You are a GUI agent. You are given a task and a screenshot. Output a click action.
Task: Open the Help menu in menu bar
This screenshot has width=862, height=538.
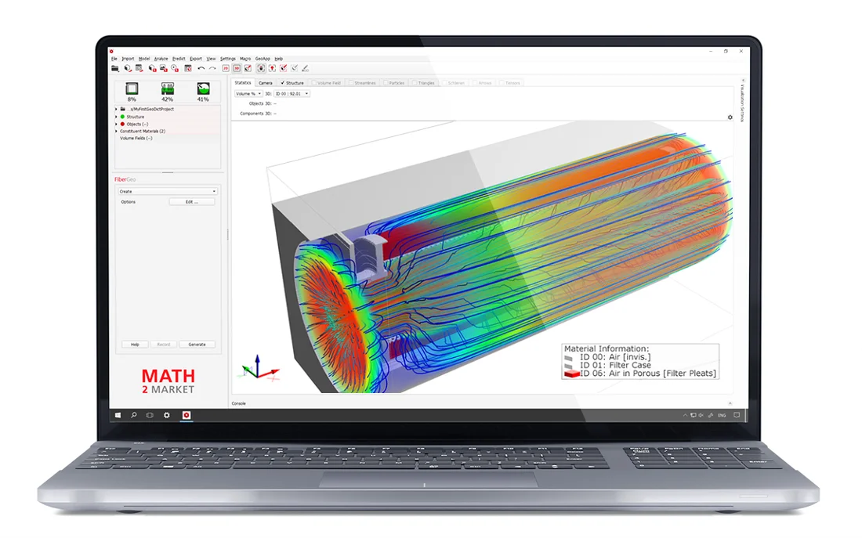[x=279, y=58]
